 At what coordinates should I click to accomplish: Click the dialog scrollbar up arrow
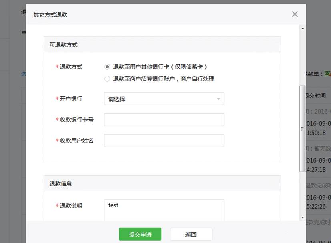[303, 28]
